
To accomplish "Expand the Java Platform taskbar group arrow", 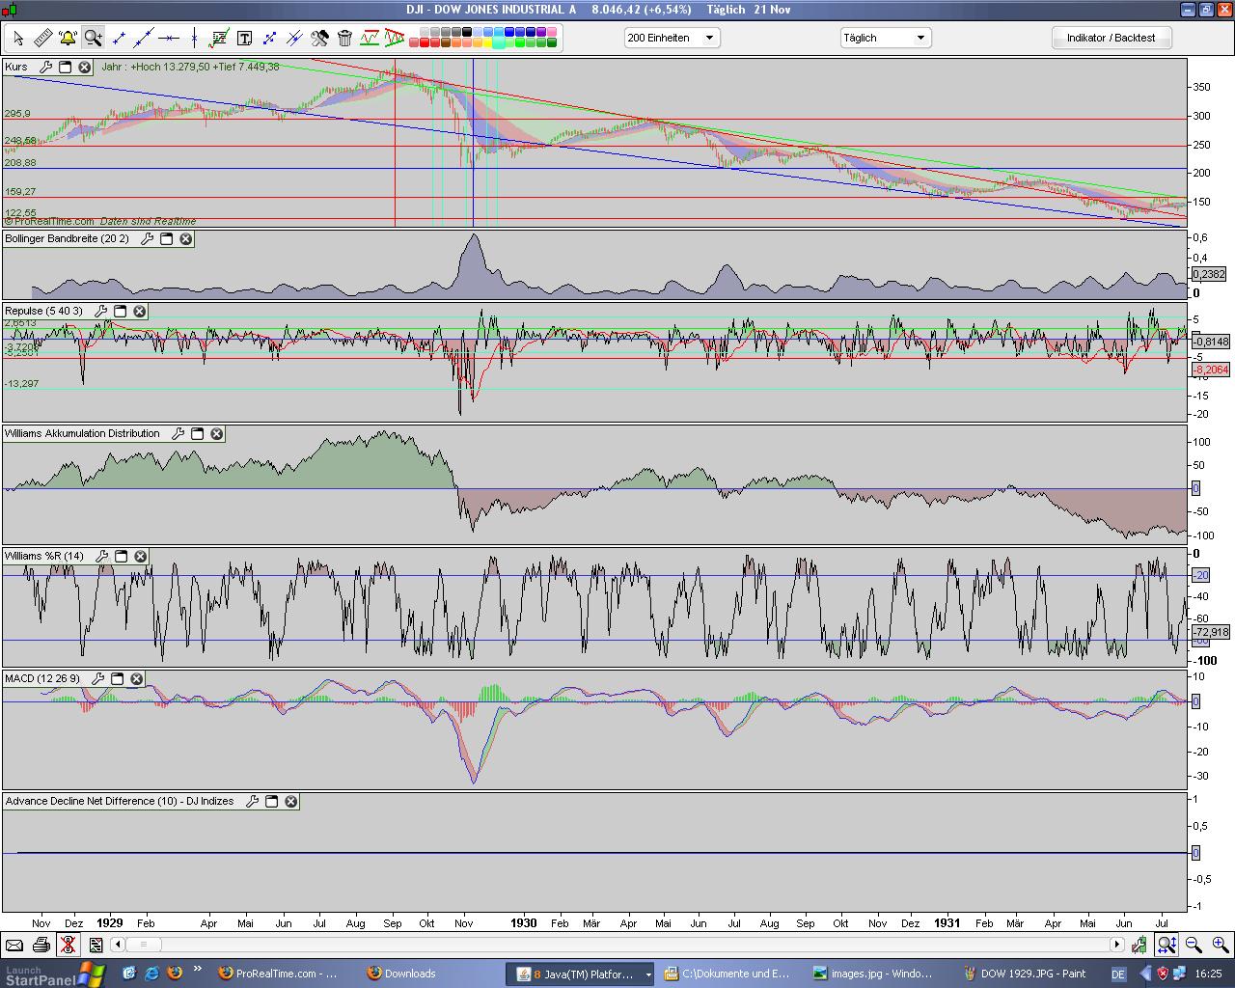I will [x=648, y=974].
